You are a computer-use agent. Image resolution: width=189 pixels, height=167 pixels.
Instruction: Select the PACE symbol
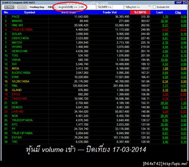(16, 17)
